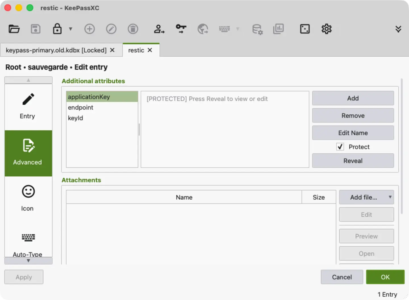Open password generator dice icon
The height and width of the screenshot is (300, 409).
(x=305, y=29)
